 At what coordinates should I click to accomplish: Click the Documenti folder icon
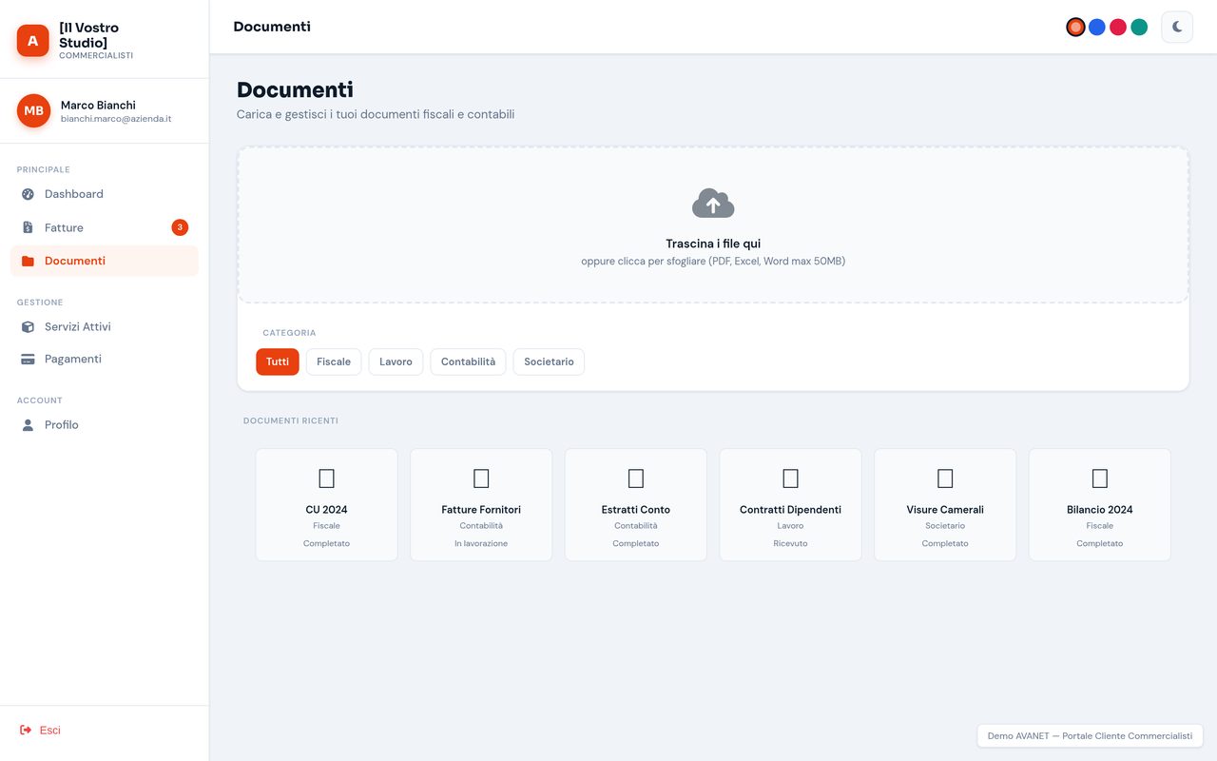click(28, 261)
